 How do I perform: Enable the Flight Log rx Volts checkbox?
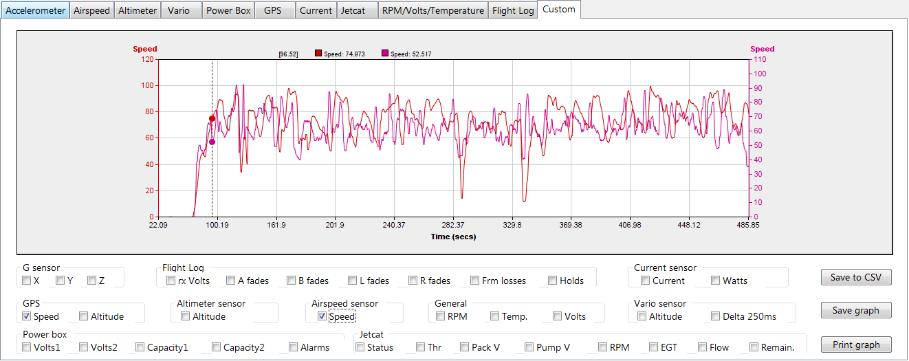click(x=171, y=281)
